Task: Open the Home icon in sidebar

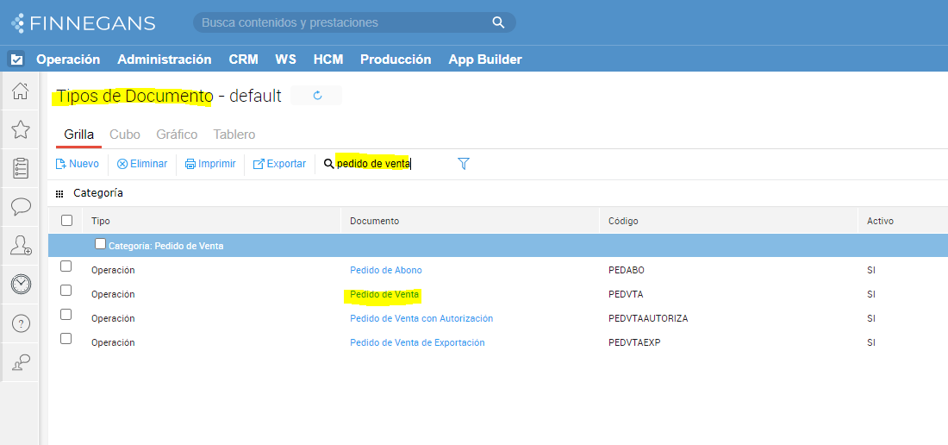Action: [21, 91]
